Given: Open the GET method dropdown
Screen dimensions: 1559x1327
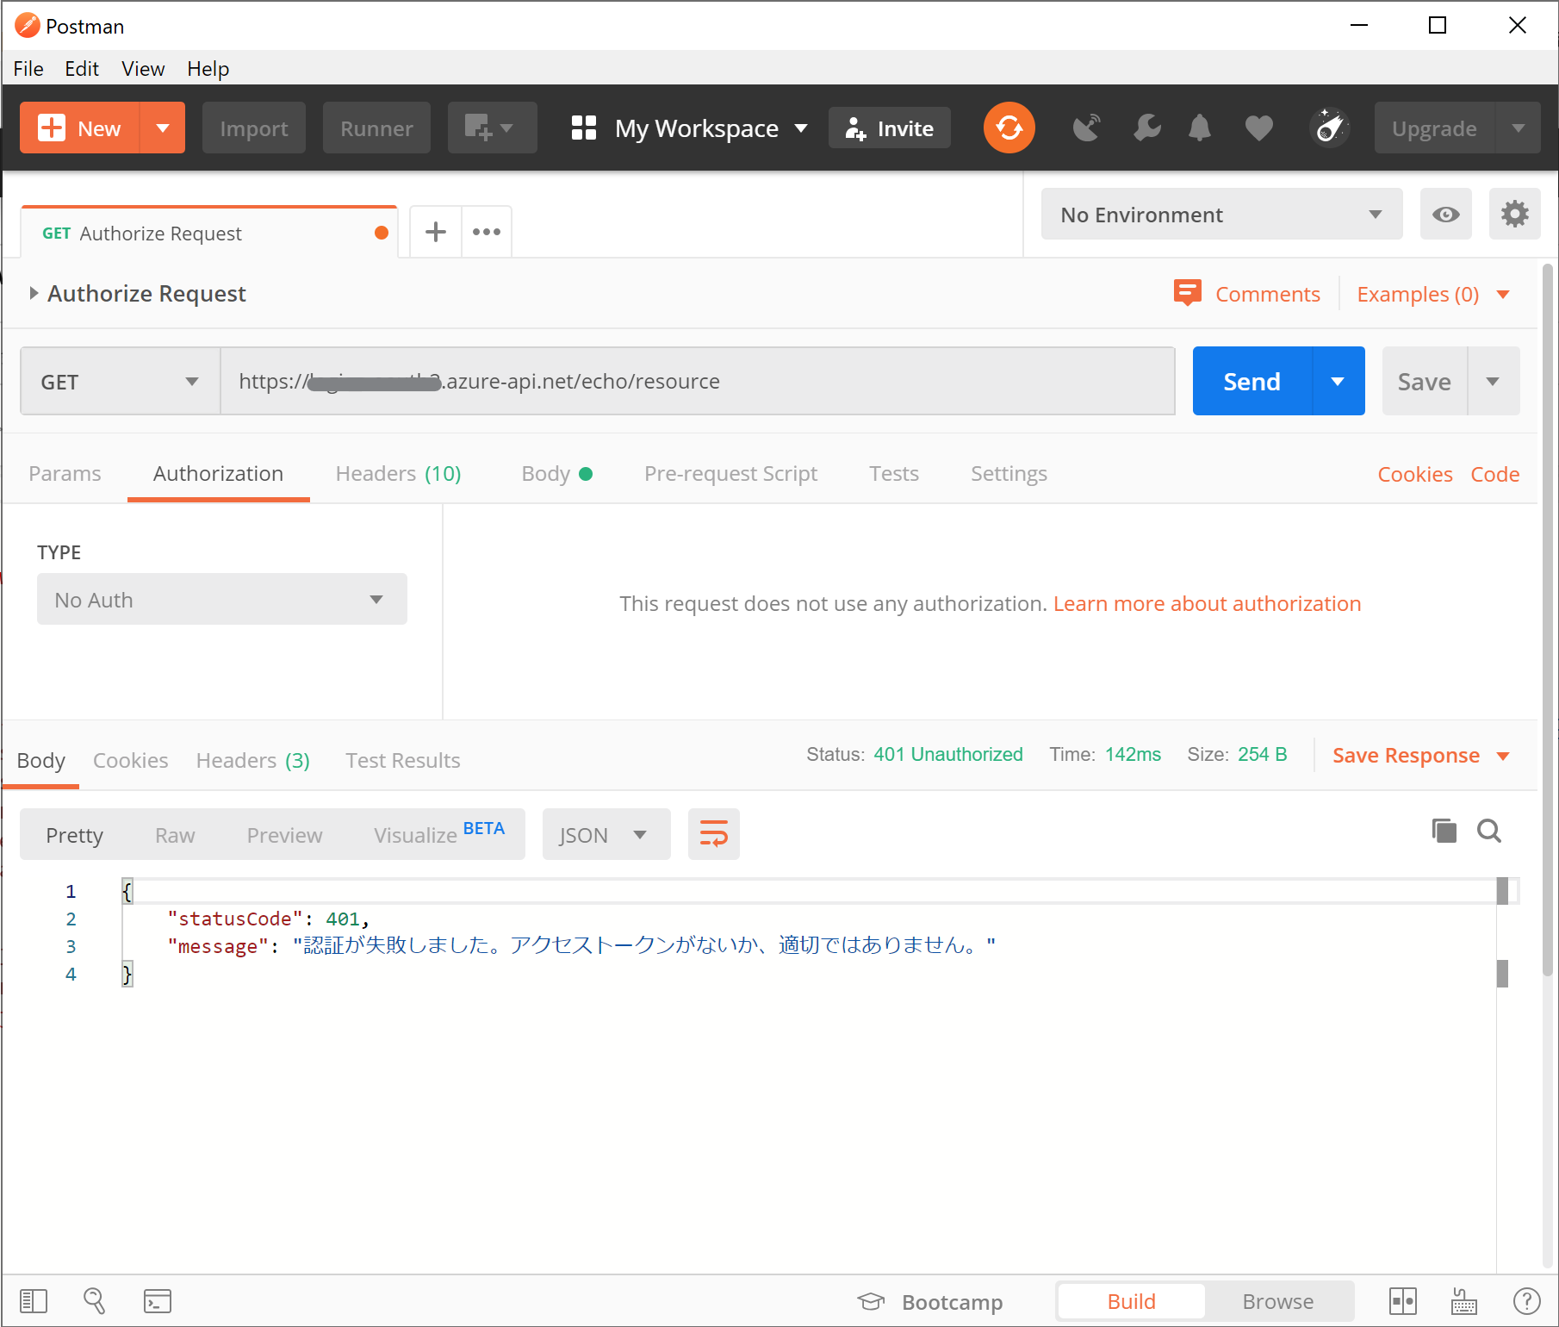Looking at the screenshot, I should [121, 381].
